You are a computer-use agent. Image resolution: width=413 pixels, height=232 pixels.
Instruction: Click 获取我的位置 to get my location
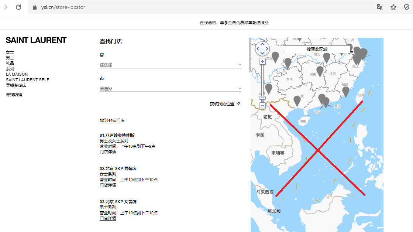[x=222, y=104]
